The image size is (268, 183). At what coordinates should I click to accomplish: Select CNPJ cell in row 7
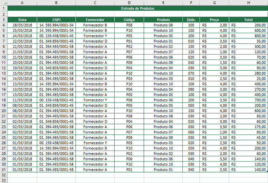[x=56, y=41]
